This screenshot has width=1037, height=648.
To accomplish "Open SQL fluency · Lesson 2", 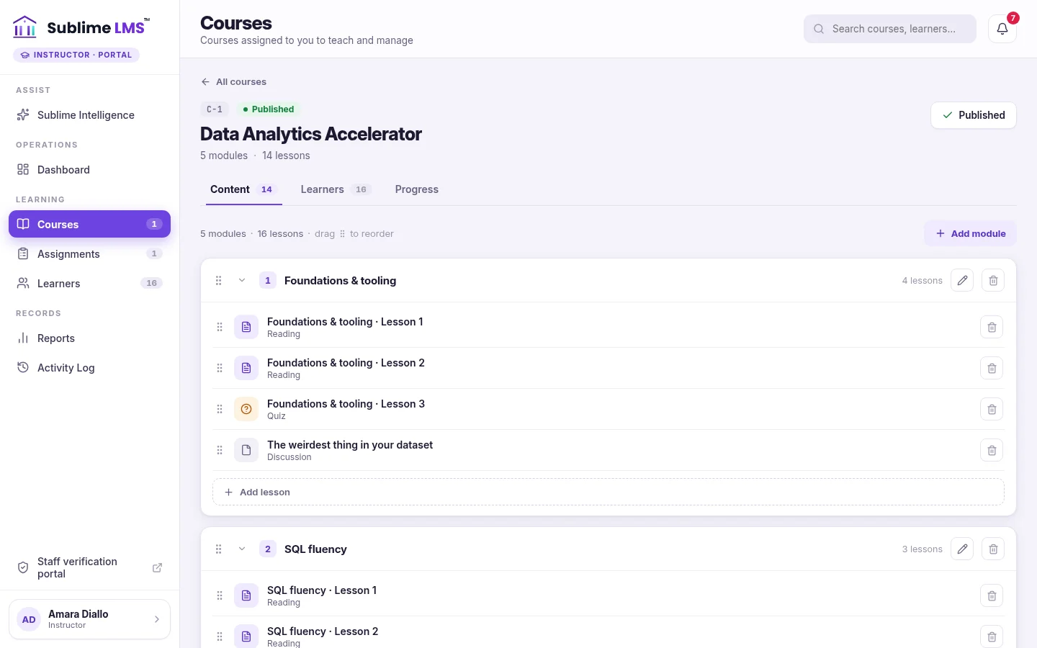I will [323, 631].
